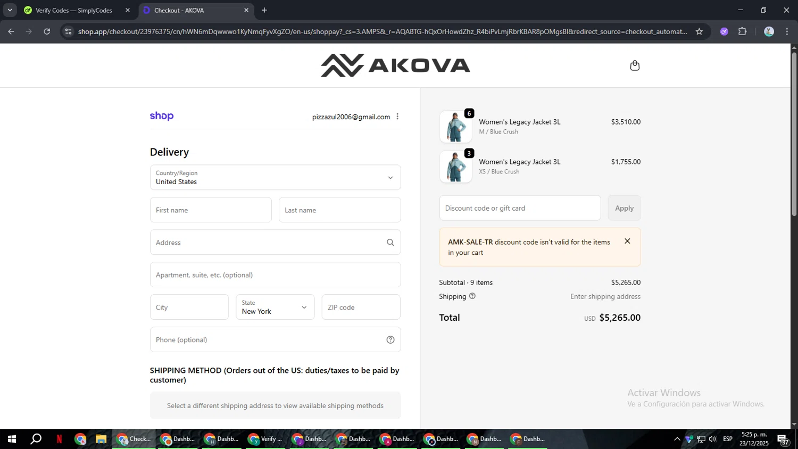Screen dimensions: 798x449
Task: Click the browser address bar URL
Action: [382, 31]
